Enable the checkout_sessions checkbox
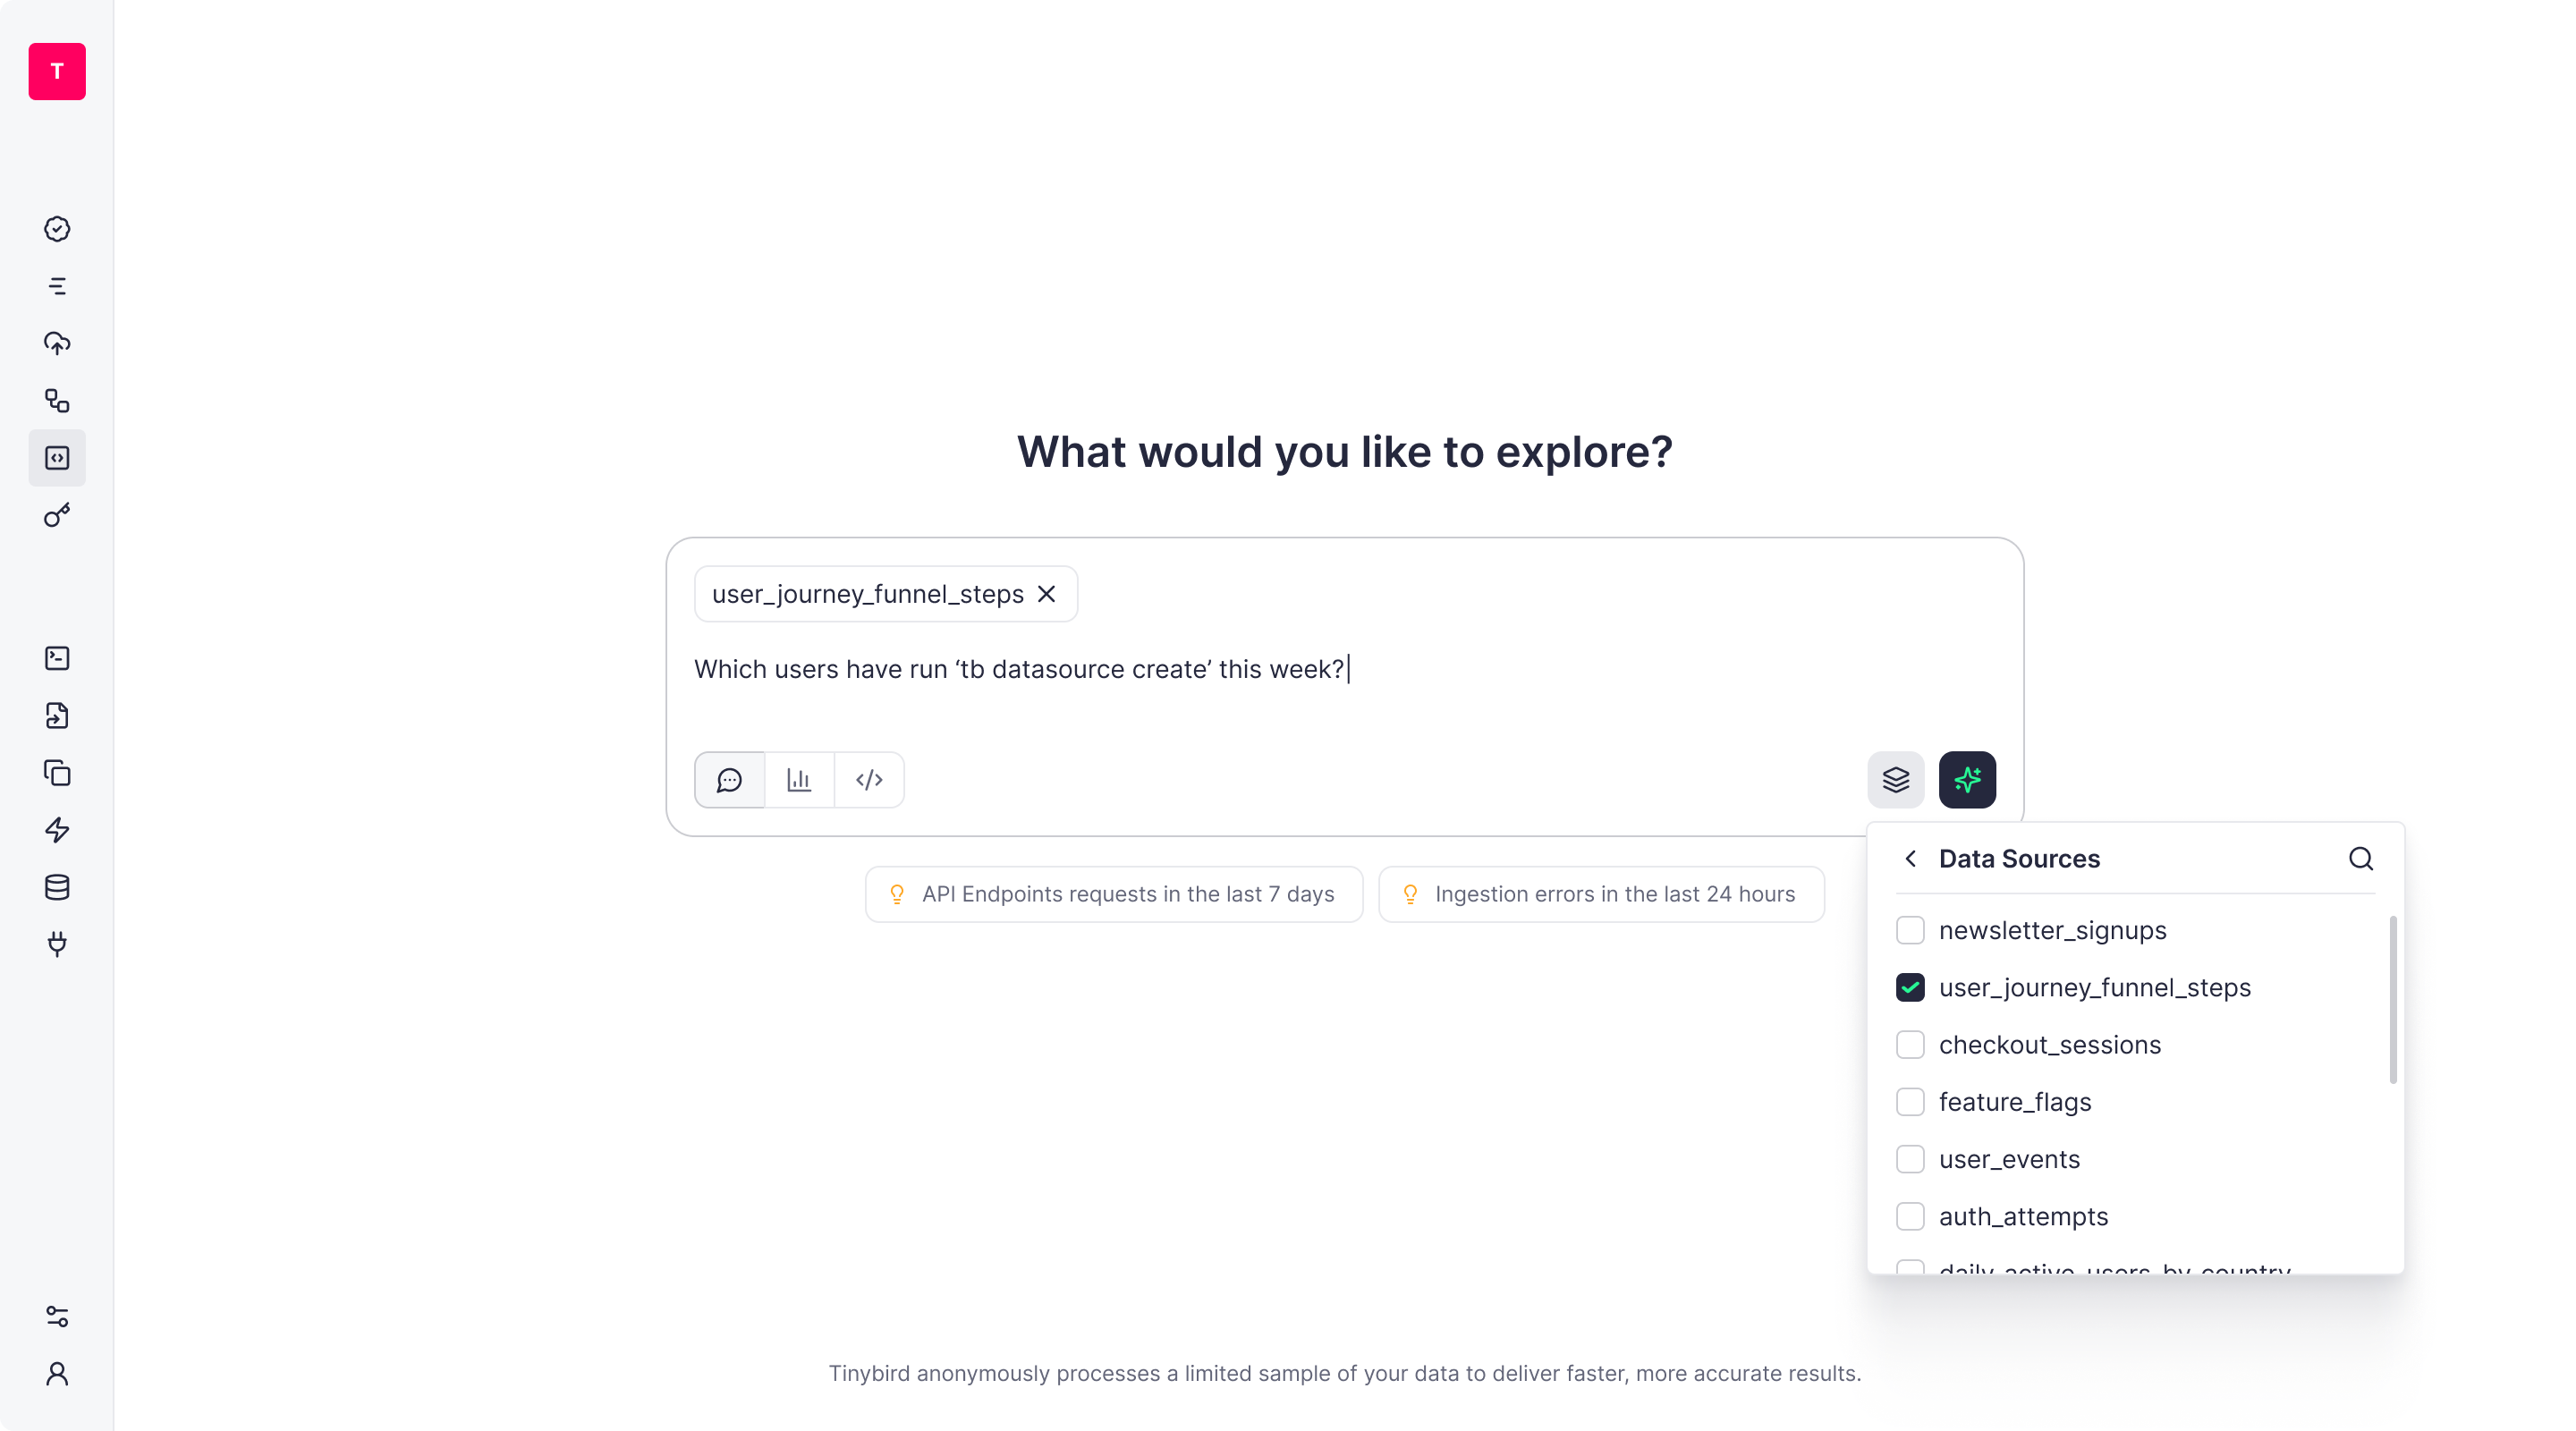This screenshot has width=2576, height=1431. coord(1910,1044)
